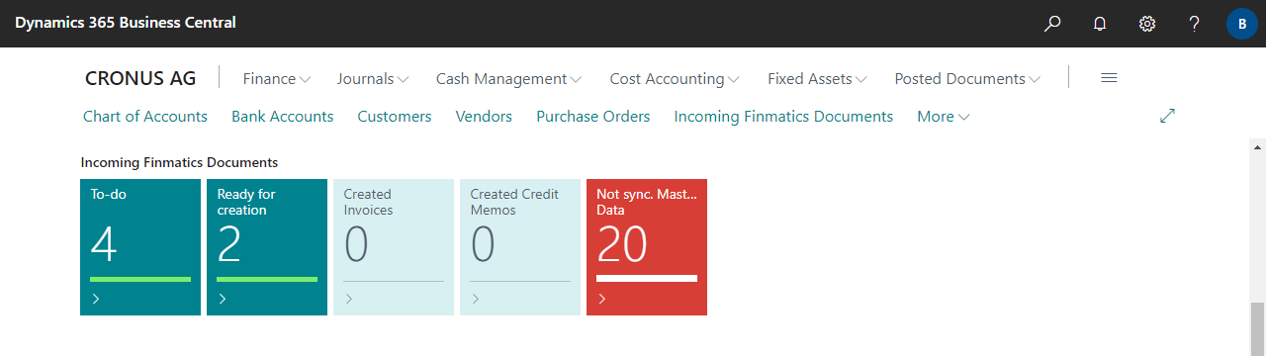Open the More dropdown
Viewport: 1266px width, 356px height.
(944, 117)
